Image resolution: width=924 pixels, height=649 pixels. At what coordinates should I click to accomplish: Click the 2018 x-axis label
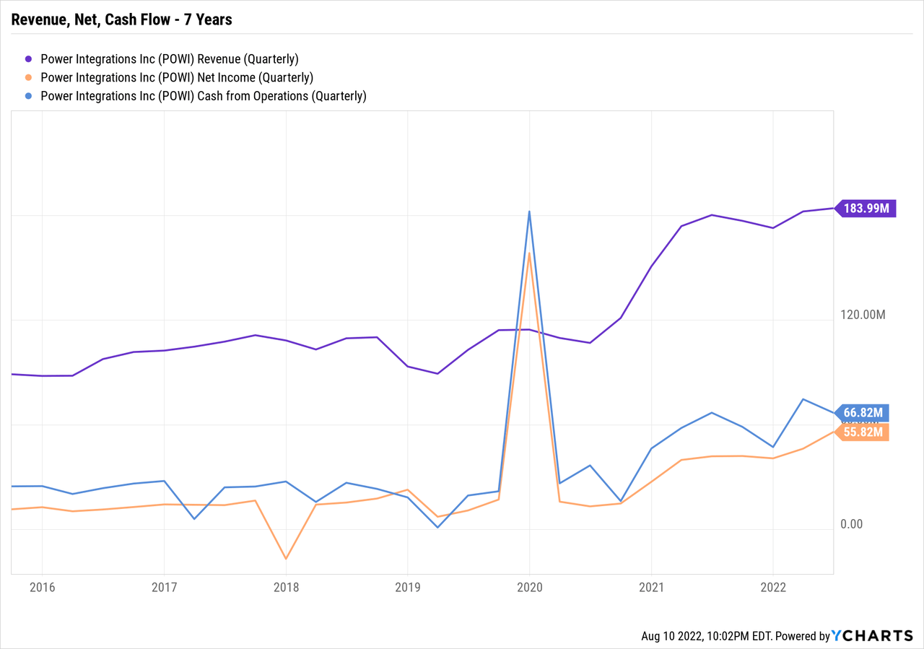pos(286,587)
